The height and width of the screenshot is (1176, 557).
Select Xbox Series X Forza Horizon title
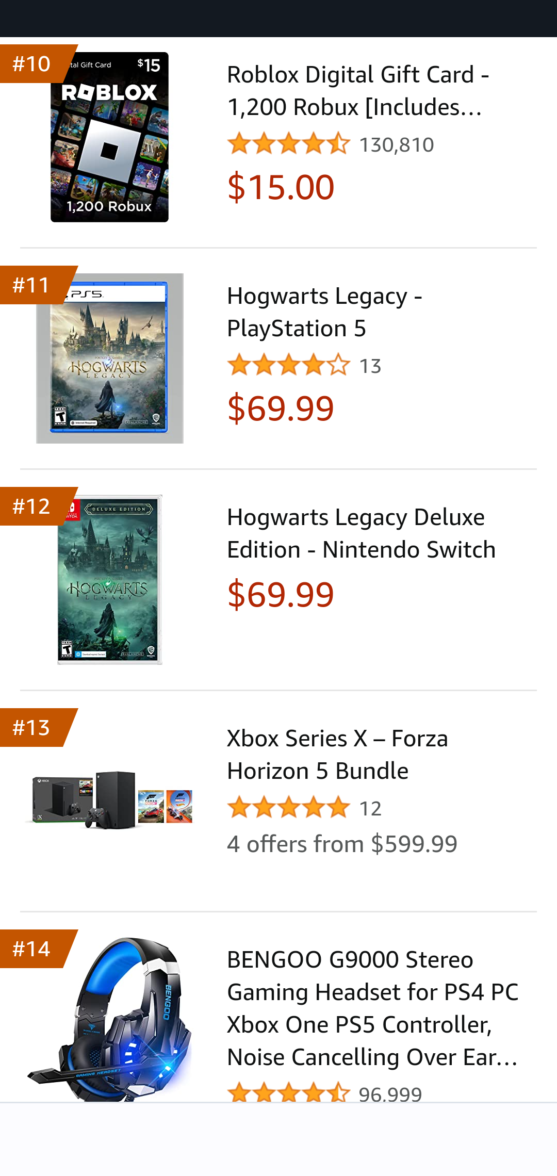point(337,755)
